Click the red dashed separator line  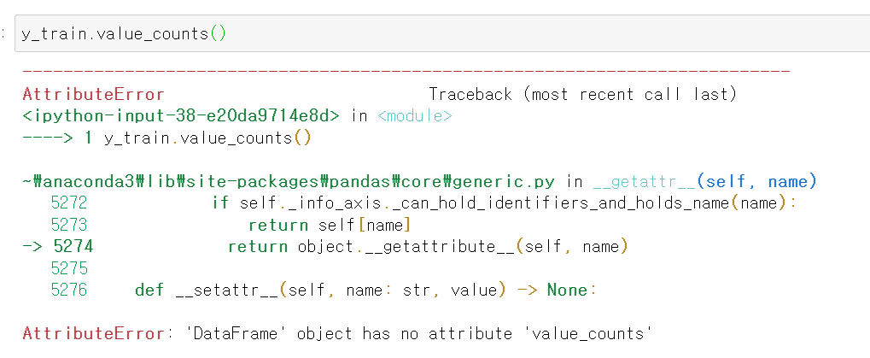[406, 72]
